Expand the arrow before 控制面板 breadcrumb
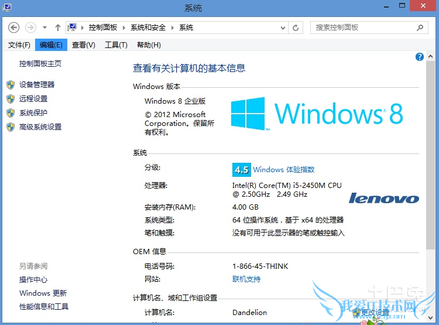439x325 pixels. (83, 28)
